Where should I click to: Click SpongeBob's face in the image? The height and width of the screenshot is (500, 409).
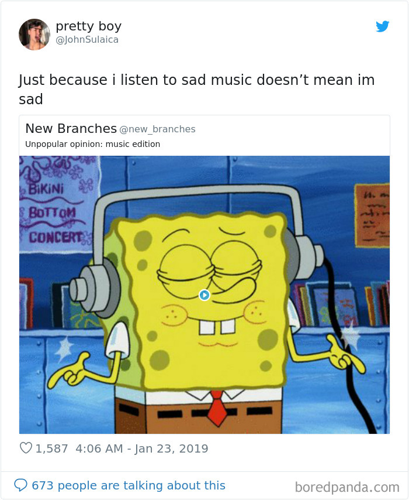pos(204,298)
